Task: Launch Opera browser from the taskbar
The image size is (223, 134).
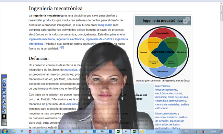Action: coord(30,132)
